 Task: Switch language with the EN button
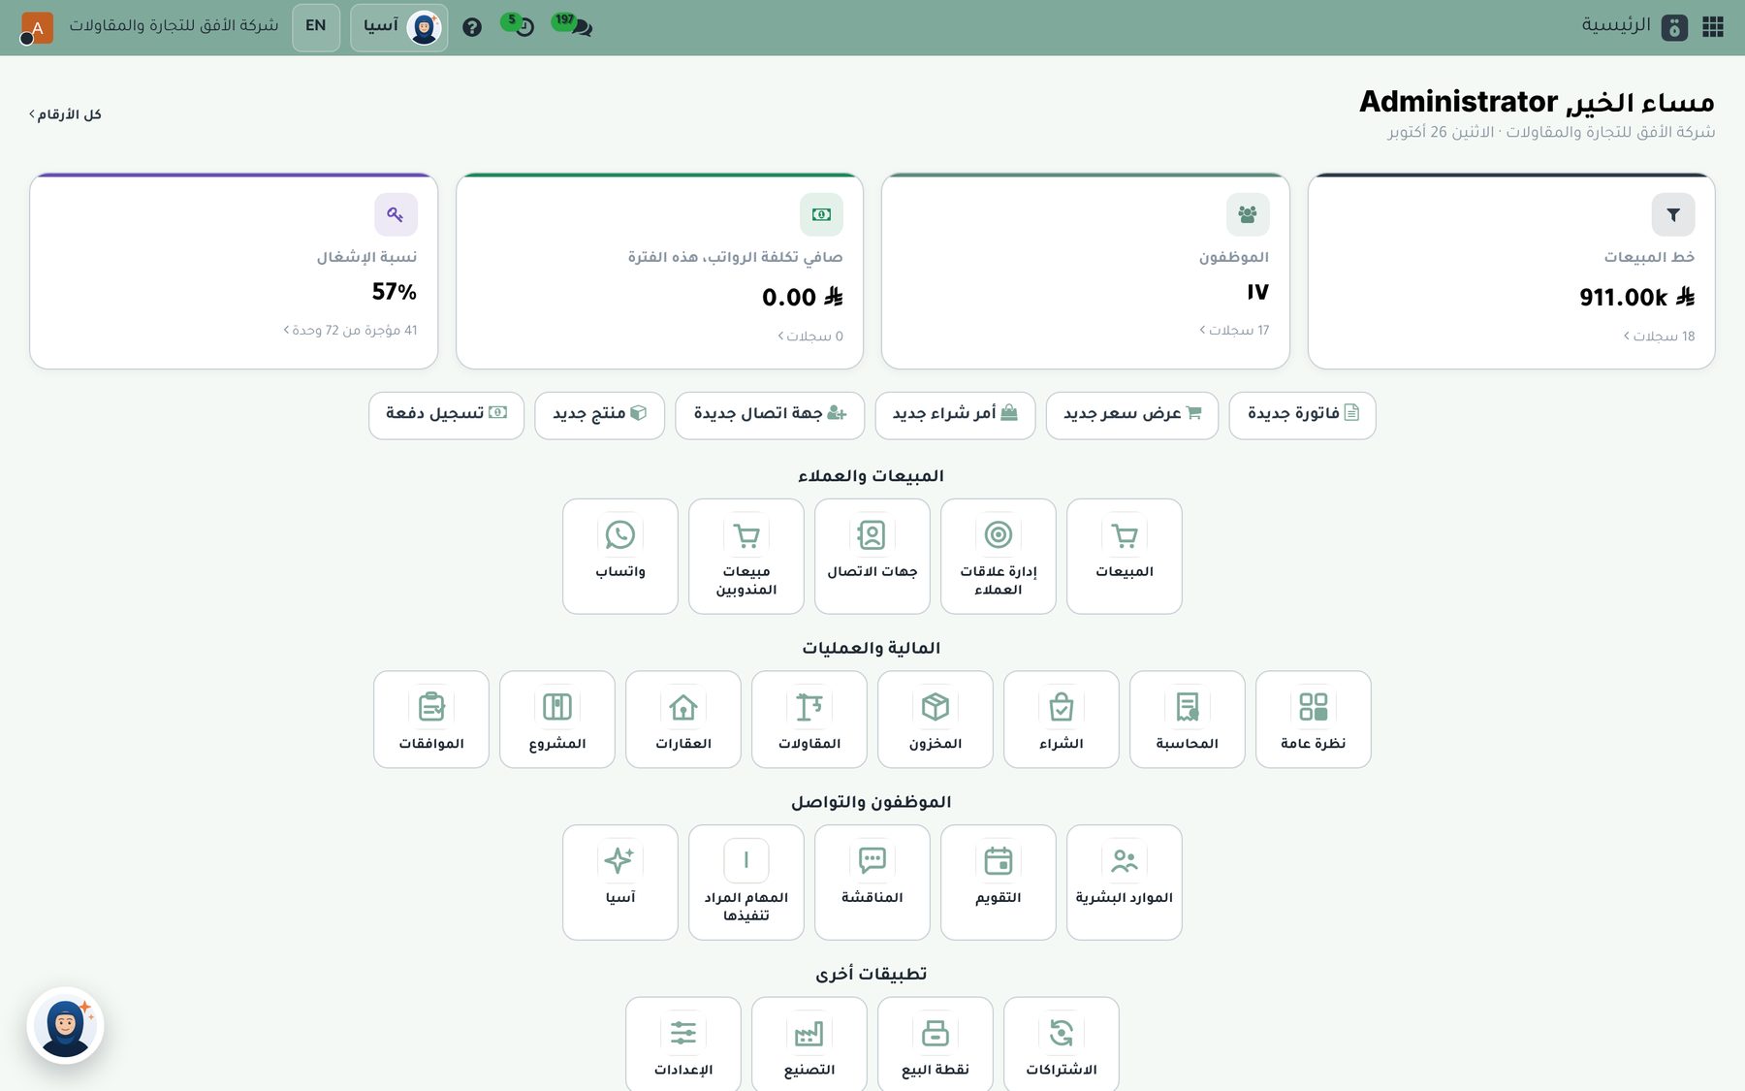point(316,27)
